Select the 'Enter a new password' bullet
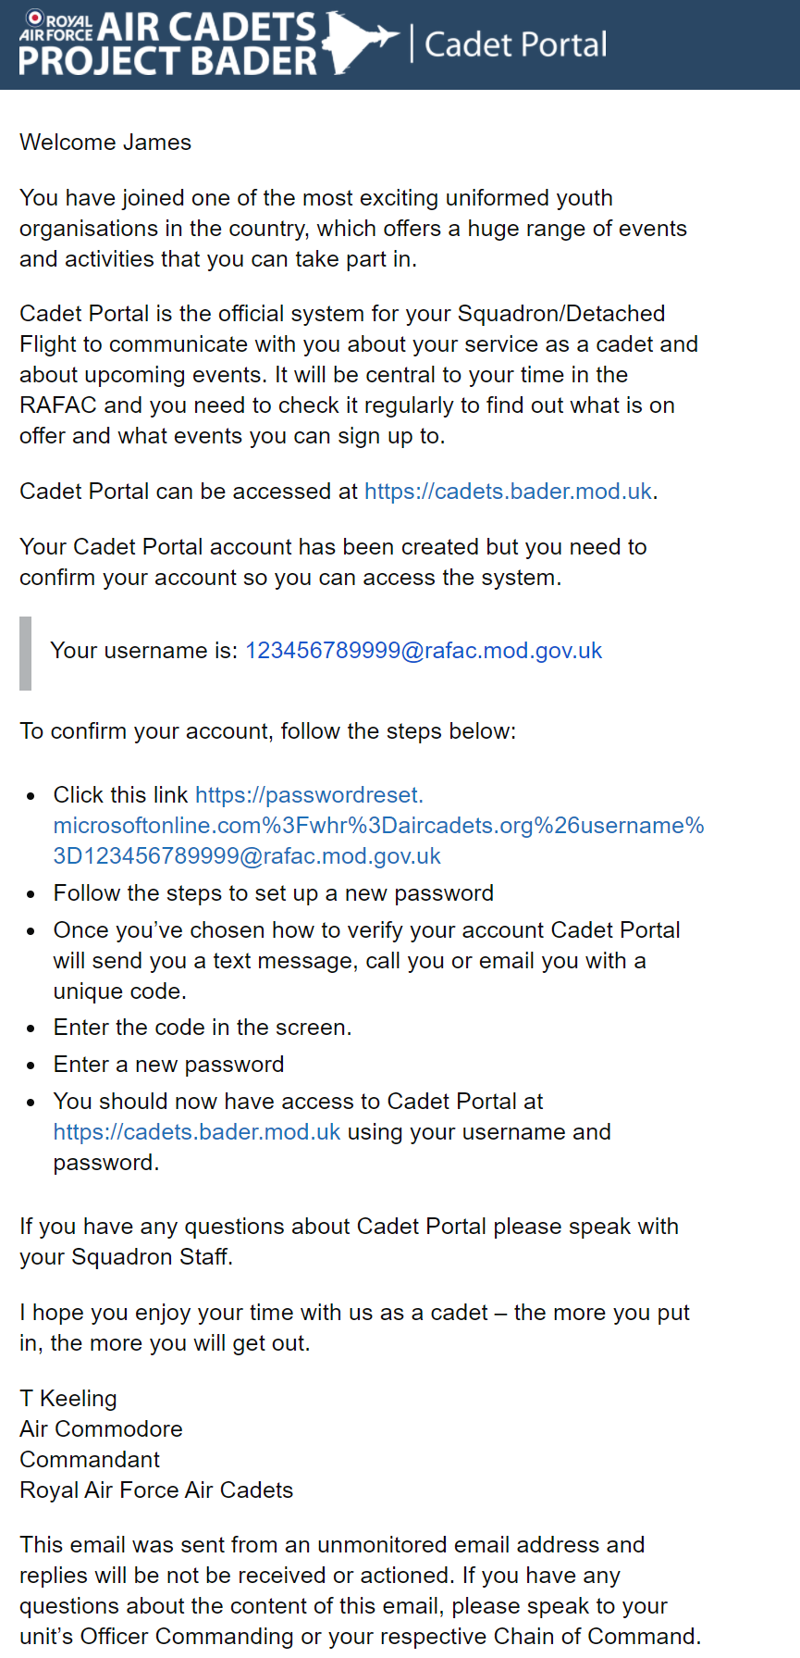The image size is (800, 1658). click(168, 1065)
